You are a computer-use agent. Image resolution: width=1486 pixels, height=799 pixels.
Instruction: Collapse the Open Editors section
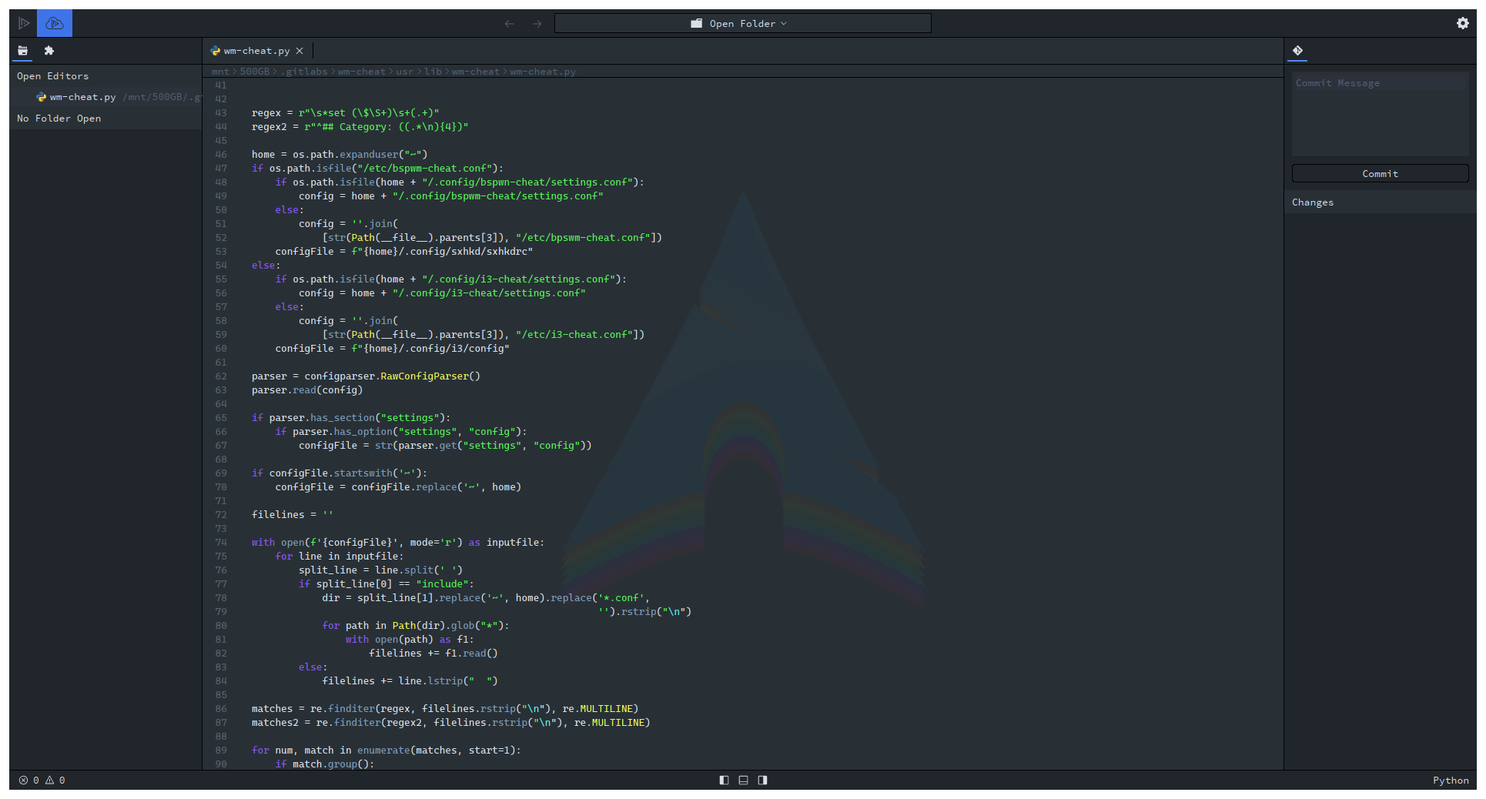(x=105, y=76)
